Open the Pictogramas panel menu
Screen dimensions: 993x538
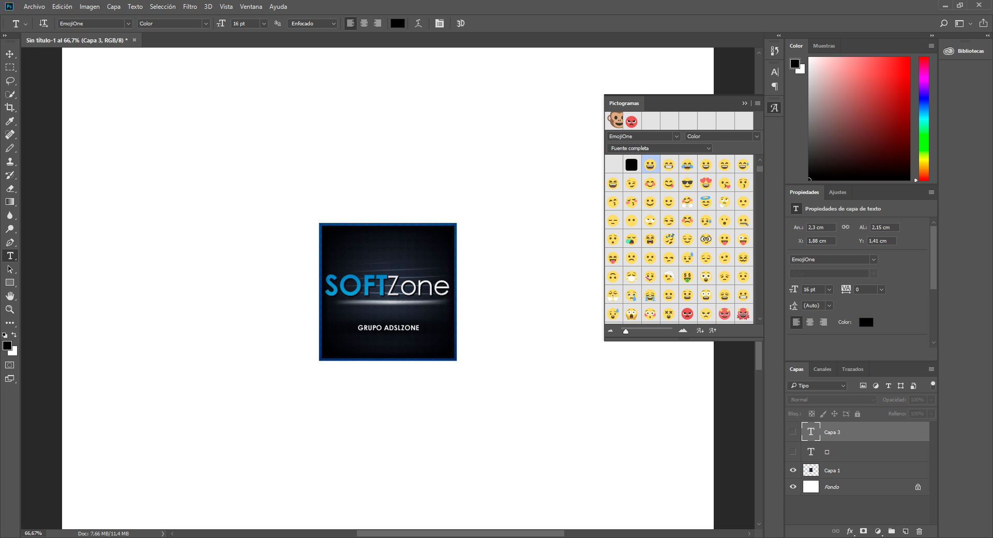[758, 103]
